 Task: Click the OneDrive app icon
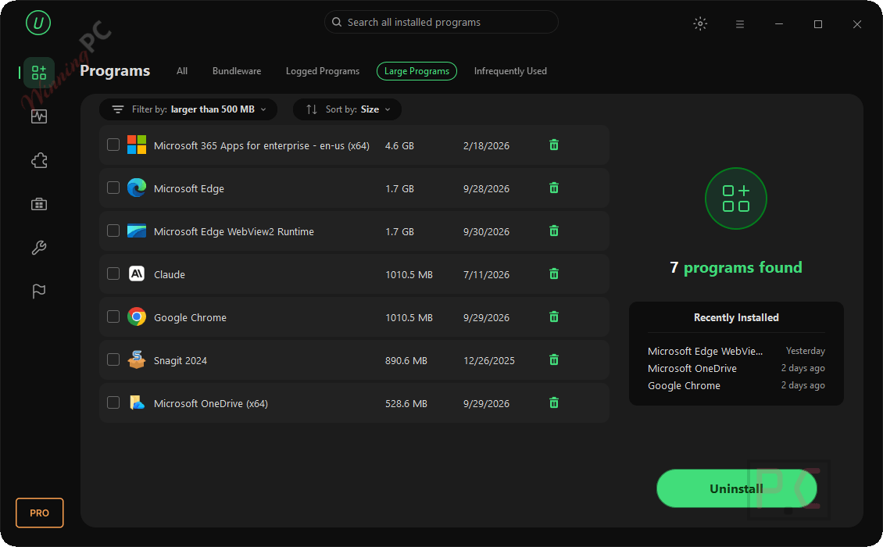pyautogui.click(x=137, y=402)
